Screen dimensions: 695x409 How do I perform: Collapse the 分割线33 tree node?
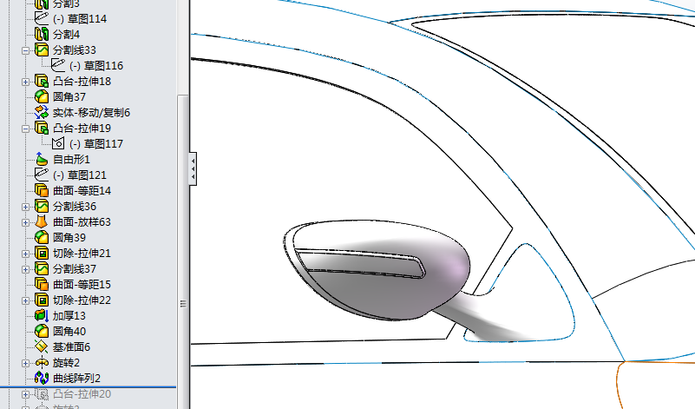tap(25, 50)
